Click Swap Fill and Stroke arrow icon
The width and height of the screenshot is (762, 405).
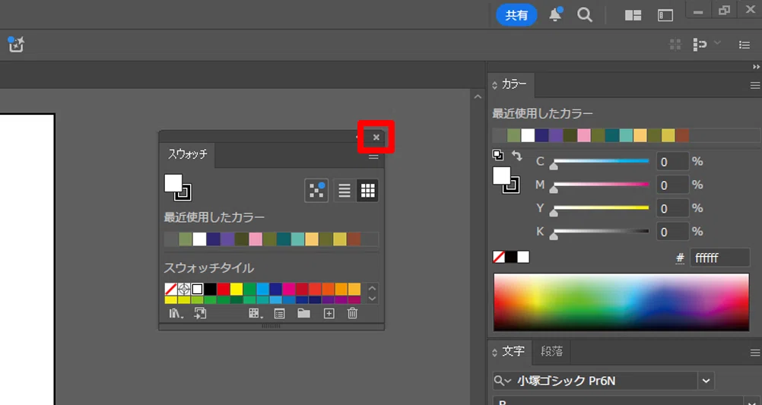click(516, 156)
